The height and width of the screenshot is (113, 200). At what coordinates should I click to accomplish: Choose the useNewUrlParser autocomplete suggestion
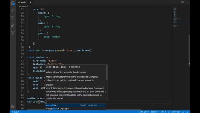75,109
